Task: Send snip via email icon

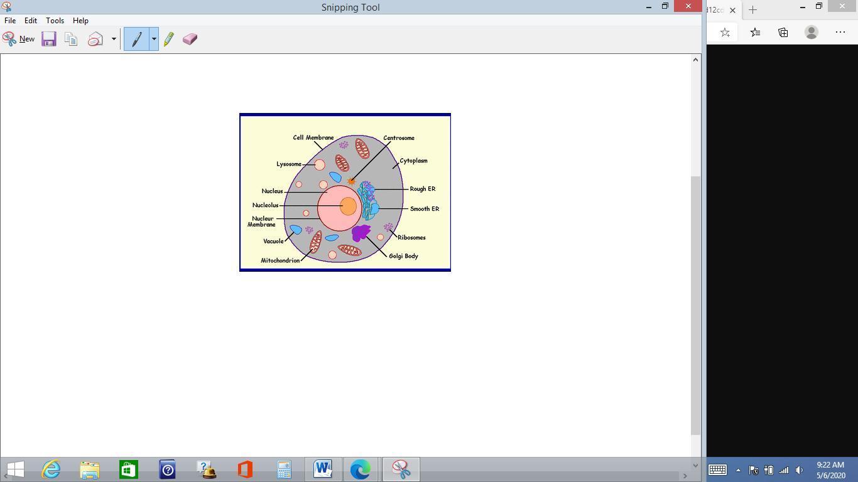Action: click(x=95, y=39)
